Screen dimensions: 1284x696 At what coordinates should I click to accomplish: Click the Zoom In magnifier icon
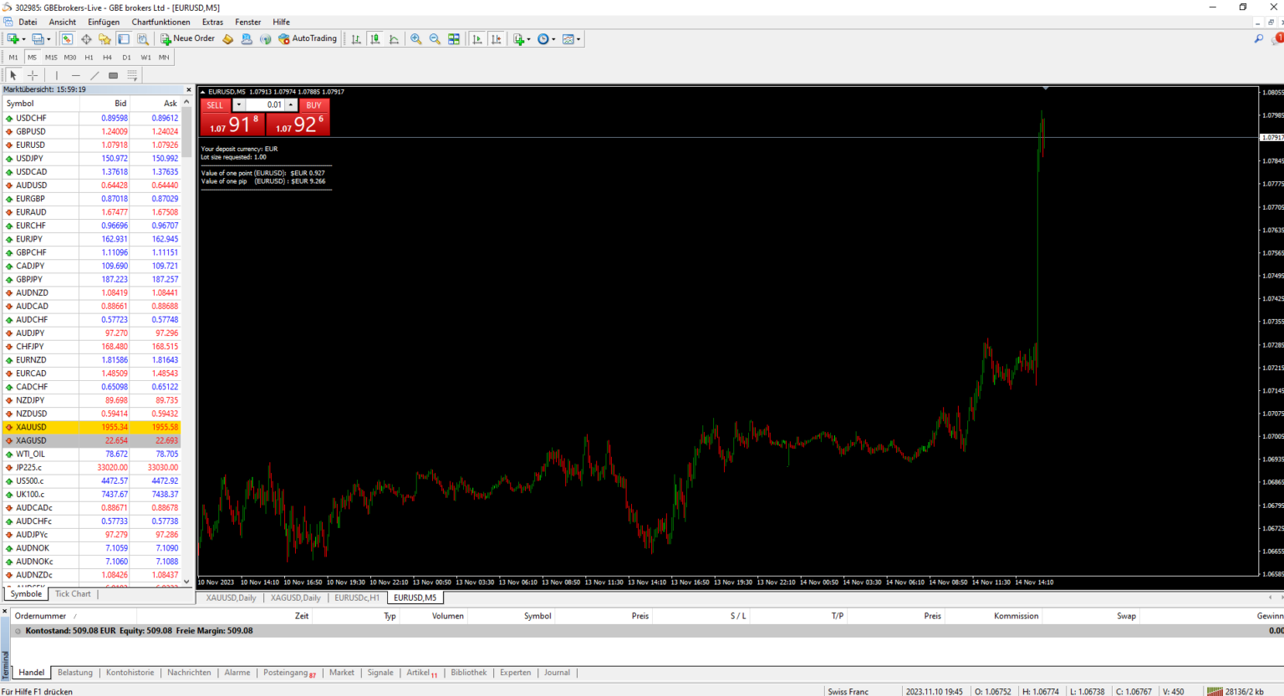coord(415,39)
